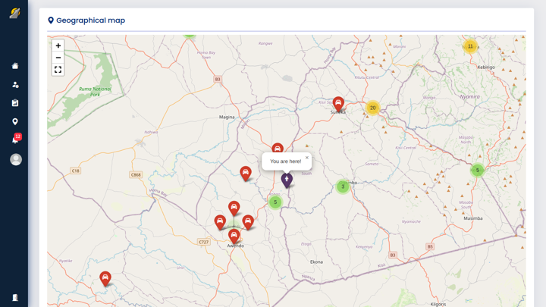Open the home dashboard from sidebar
Viewport: 546px width, 307px height.
point(15,66)
